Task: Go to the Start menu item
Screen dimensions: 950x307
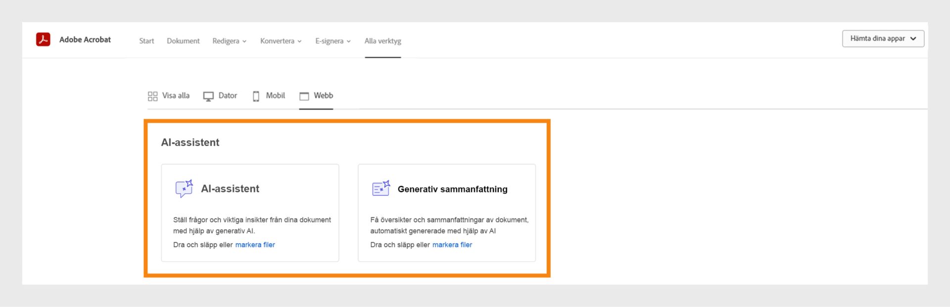Action: tap(146, 41)
